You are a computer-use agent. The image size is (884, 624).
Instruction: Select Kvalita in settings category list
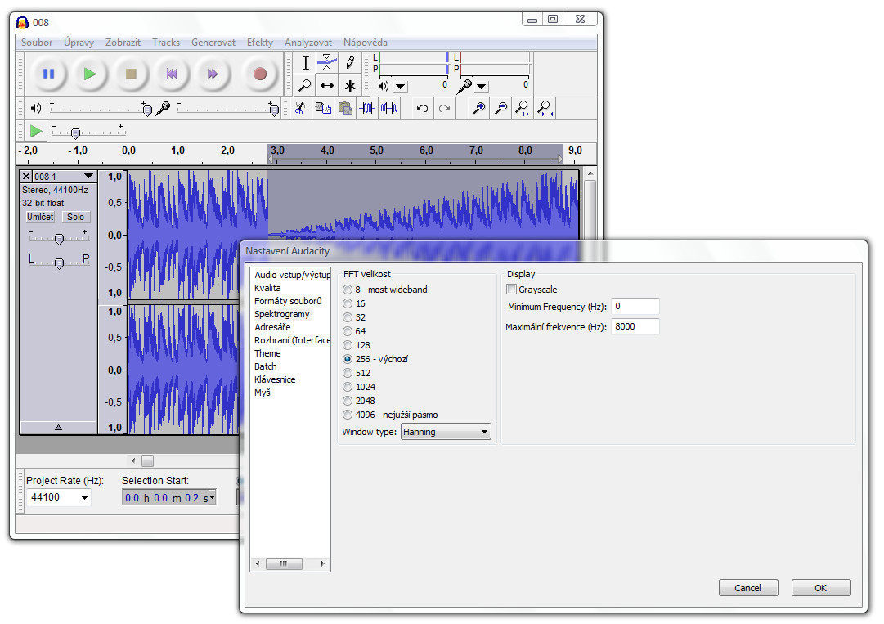tap(267, 288)
